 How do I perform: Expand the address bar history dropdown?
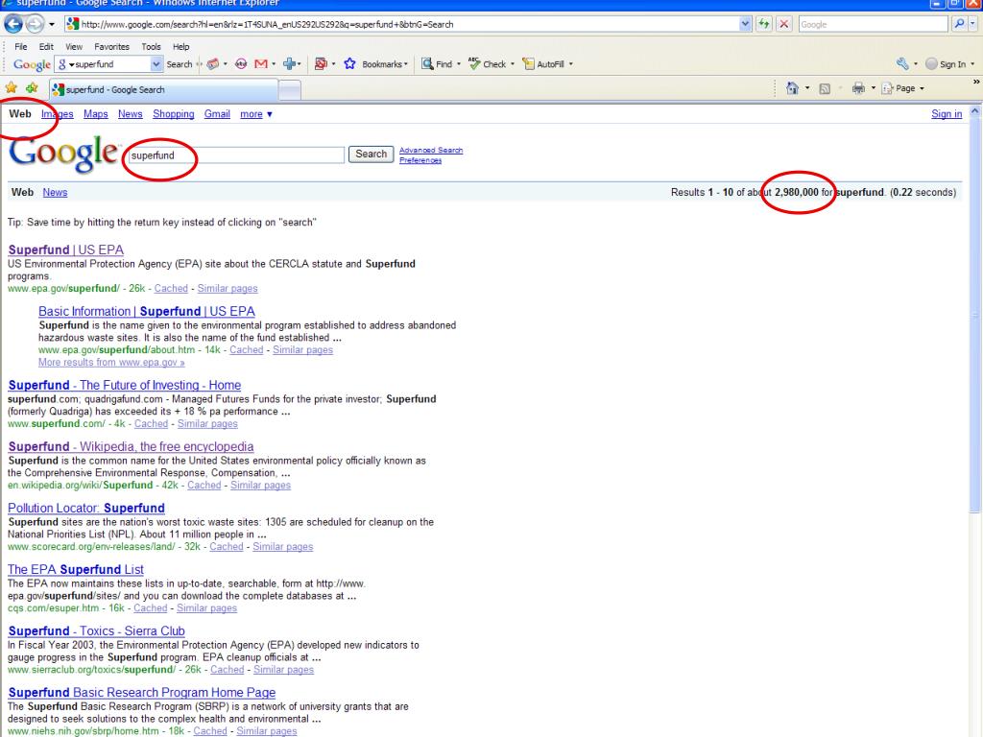pos(745,24)
